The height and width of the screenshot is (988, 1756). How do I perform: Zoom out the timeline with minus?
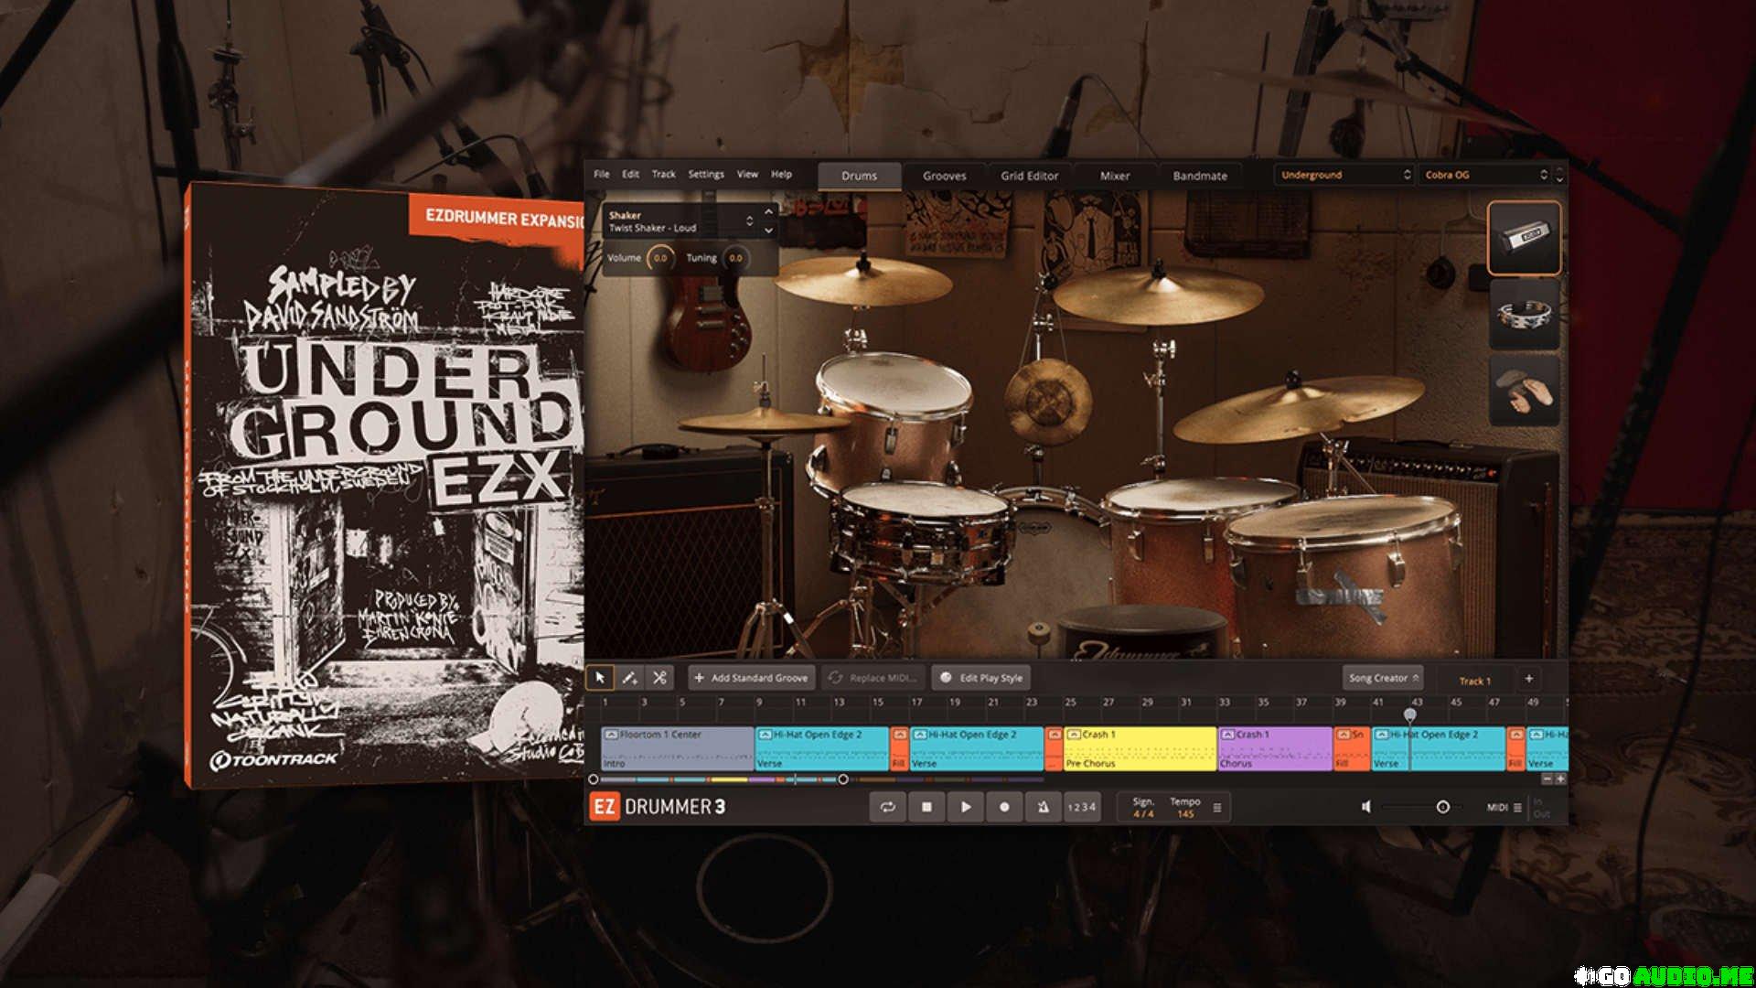point(1547,779)
